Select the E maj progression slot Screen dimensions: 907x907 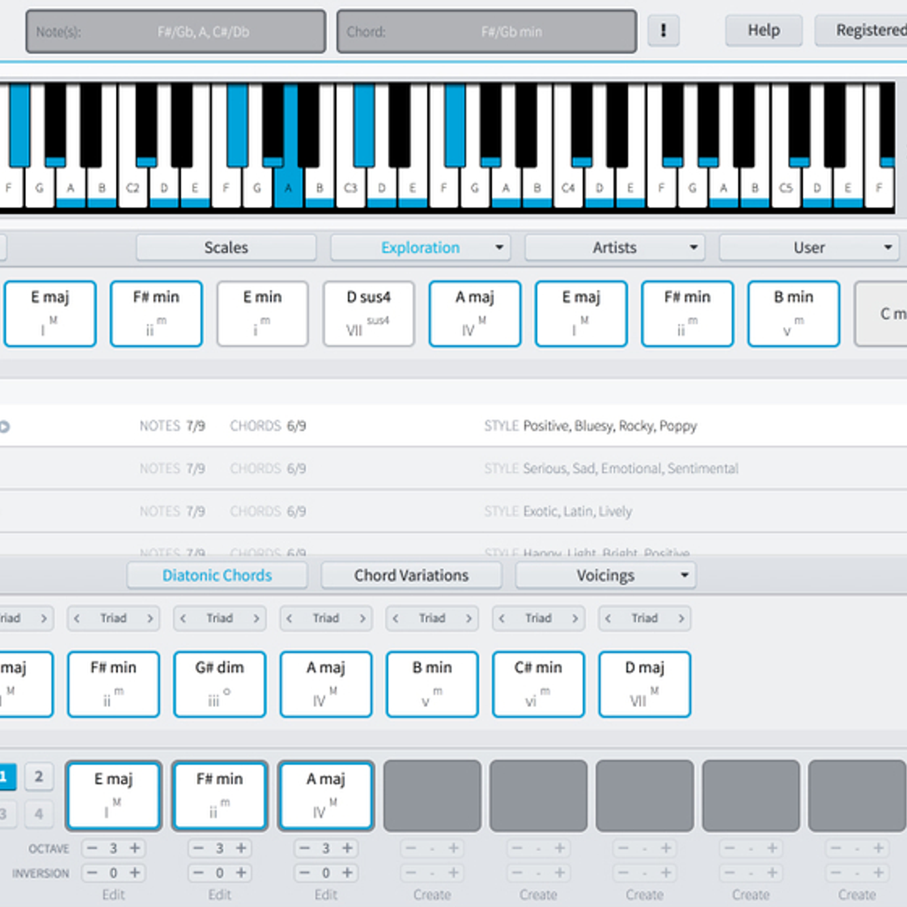pyautogui.click(x=113, y=796)
